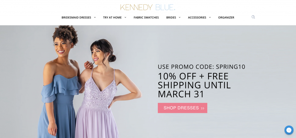Viewport: 296px width, 138px height.
Task: Expand the Try At Home chevron
Action: point(125,17)
